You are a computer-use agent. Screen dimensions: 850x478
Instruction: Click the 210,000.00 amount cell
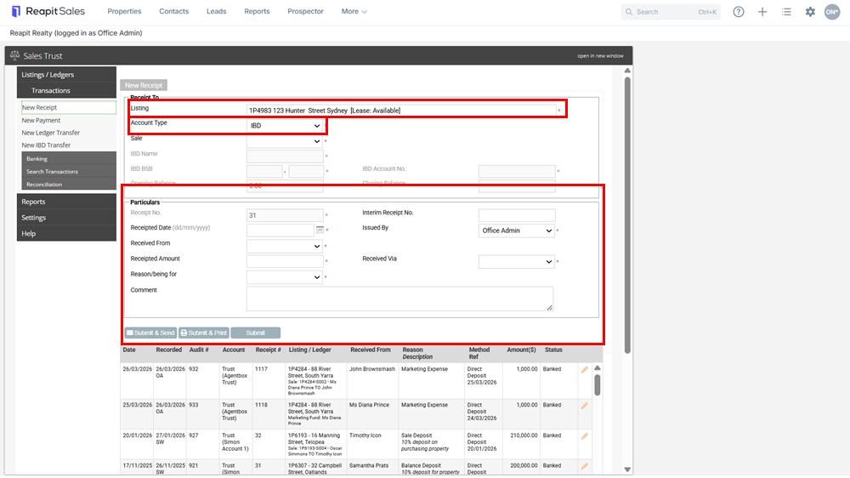(524, 435)
